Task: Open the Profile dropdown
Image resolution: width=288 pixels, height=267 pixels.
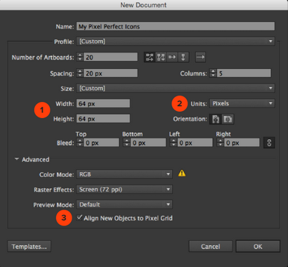Action: [x=176, y=41]
